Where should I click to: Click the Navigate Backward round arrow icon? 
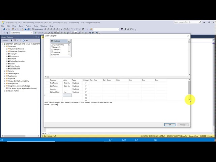pos(4,29)
